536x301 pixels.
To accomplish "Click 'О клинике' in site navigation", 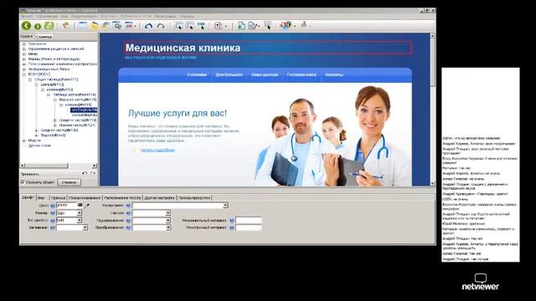I will click(x=197, y=74).
